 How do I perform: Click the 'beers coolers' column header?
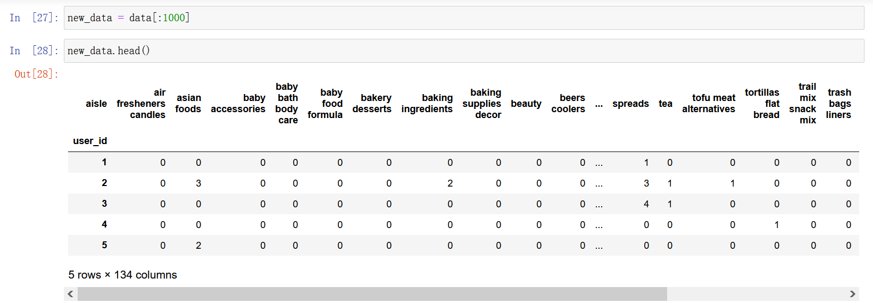pos(568,104)
